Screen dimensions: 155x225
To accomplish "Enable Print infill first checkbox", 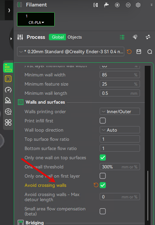I will click(103, 121).
